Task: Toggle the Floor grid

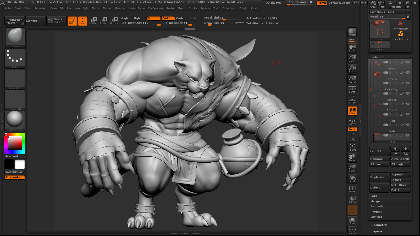Action: [x=352, y=100]
